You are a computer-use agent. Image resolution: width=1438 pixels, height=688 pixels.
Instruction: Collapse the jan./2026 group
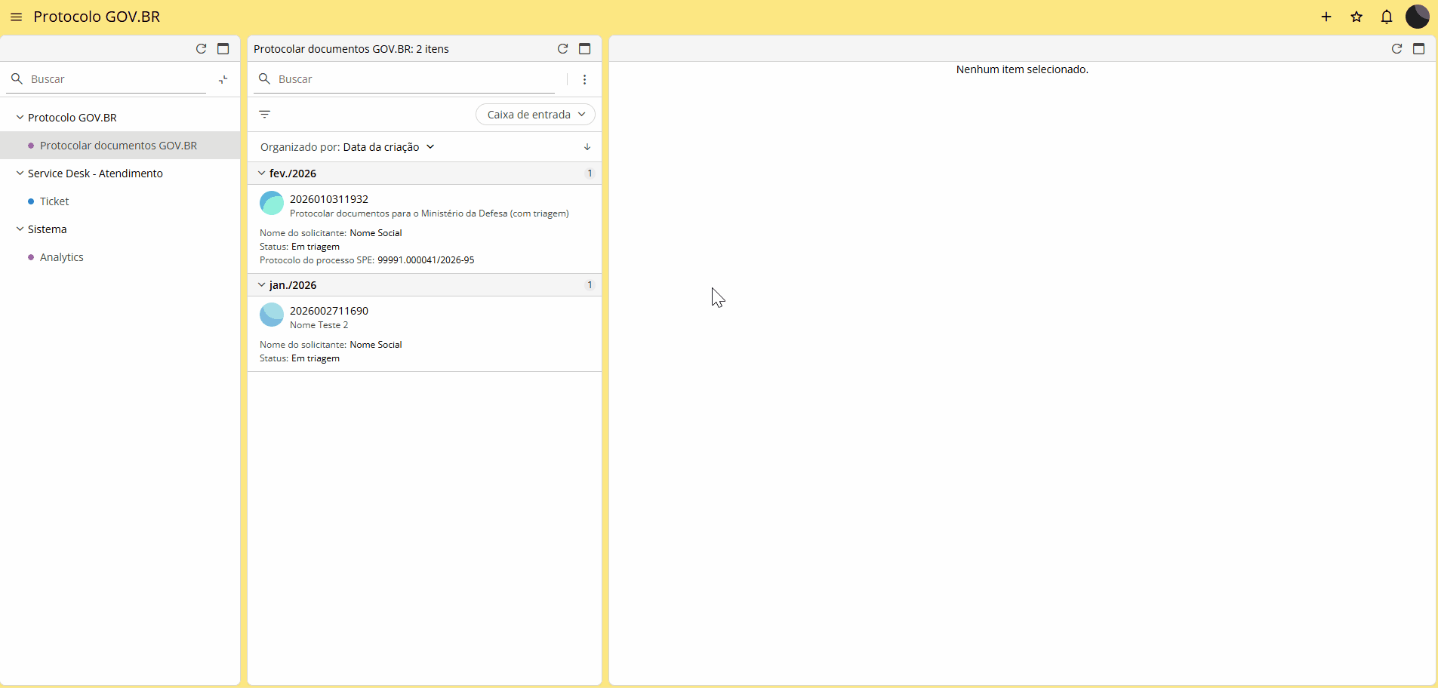click(x=261, y=285)
